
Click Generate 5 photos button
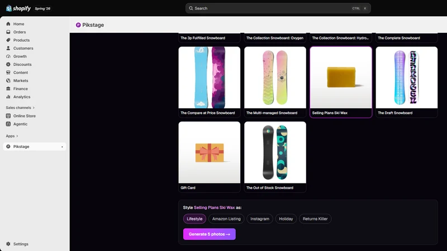click(x=209, y=234)
